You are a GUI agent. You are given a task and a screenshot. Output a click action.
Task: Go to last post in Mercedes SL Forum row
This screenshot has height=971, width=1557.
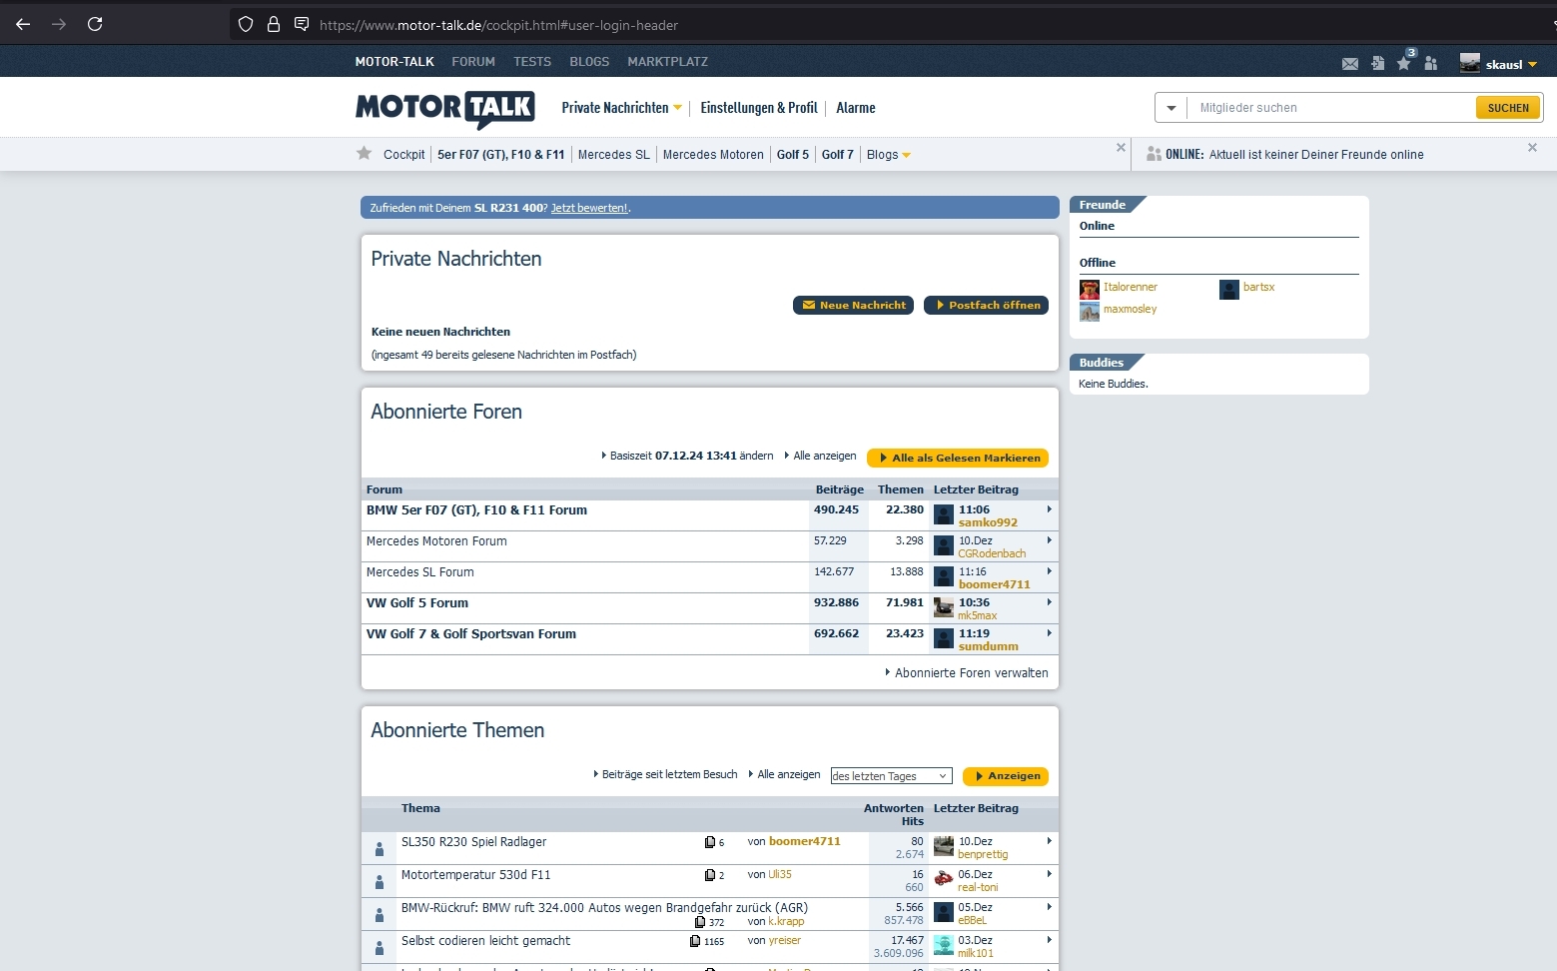1049,571
